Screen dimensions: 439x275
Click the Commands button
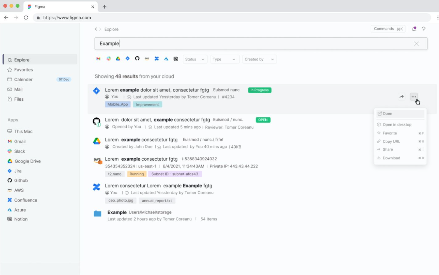pyautogui.click(x=388, y=29)
